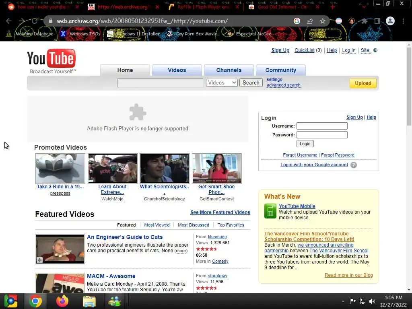The height and width of the screenshot is (309, 412).
Task: Open the QuickList link
Action: click(305, 50)
